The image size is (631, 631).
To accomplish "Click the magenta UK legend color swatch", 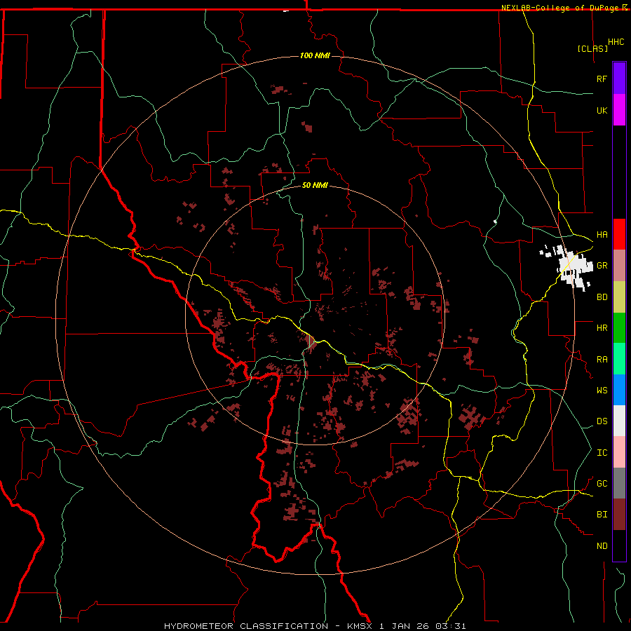I will [x=619, y=110].
